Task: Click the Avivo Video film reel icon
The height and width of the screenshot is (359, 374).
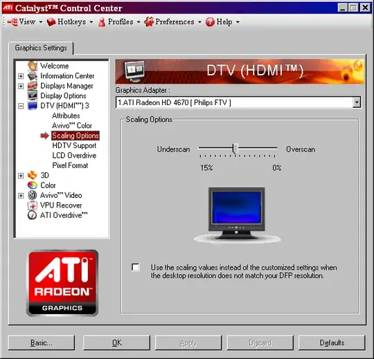Action: [x=33, y=195]
